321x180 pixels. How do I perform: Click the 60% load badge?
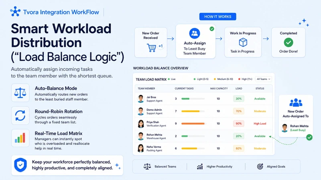pyautogui.click(x=239, y=148)
